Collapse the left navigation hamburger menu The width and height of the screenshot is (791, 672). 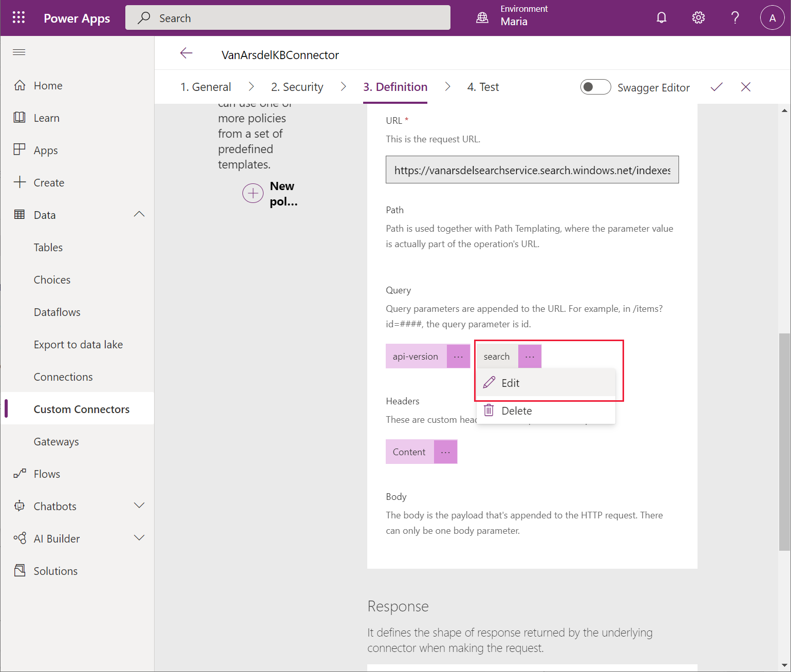19,52
